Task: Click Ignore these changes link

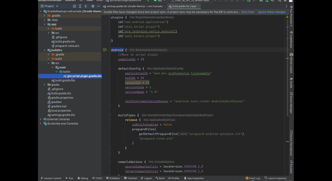Action: point(271,12)
